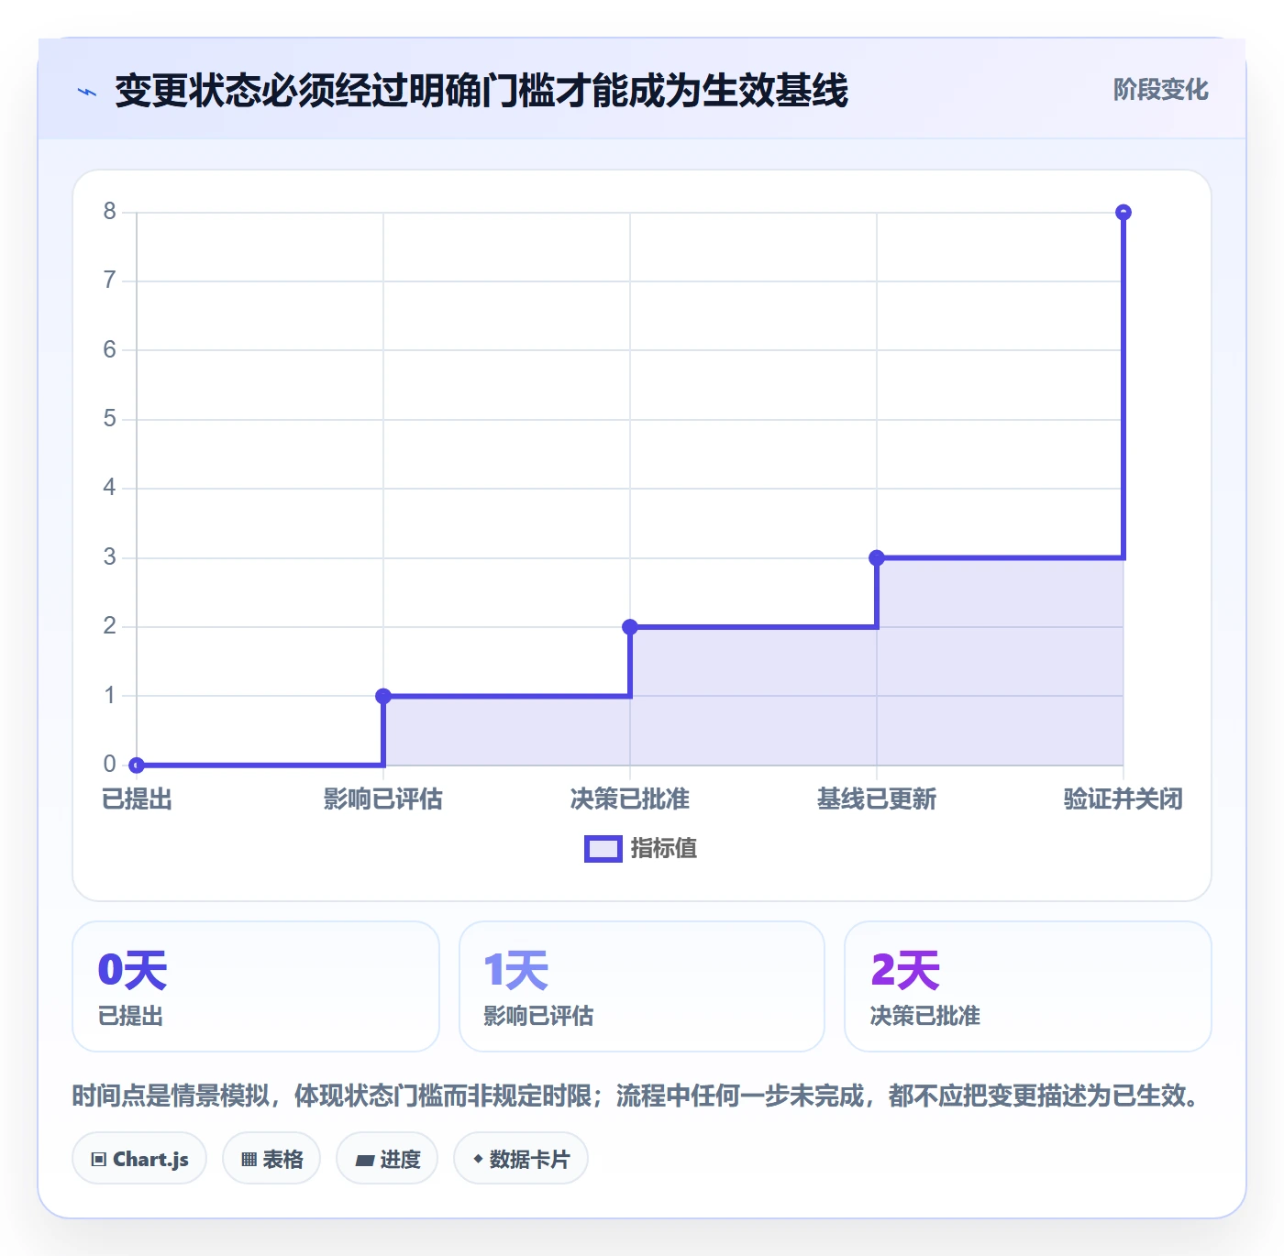Screen dimensions: 1284x1256
Task: Click the Chart.js tag
Action: click(x=139, y=1159)
